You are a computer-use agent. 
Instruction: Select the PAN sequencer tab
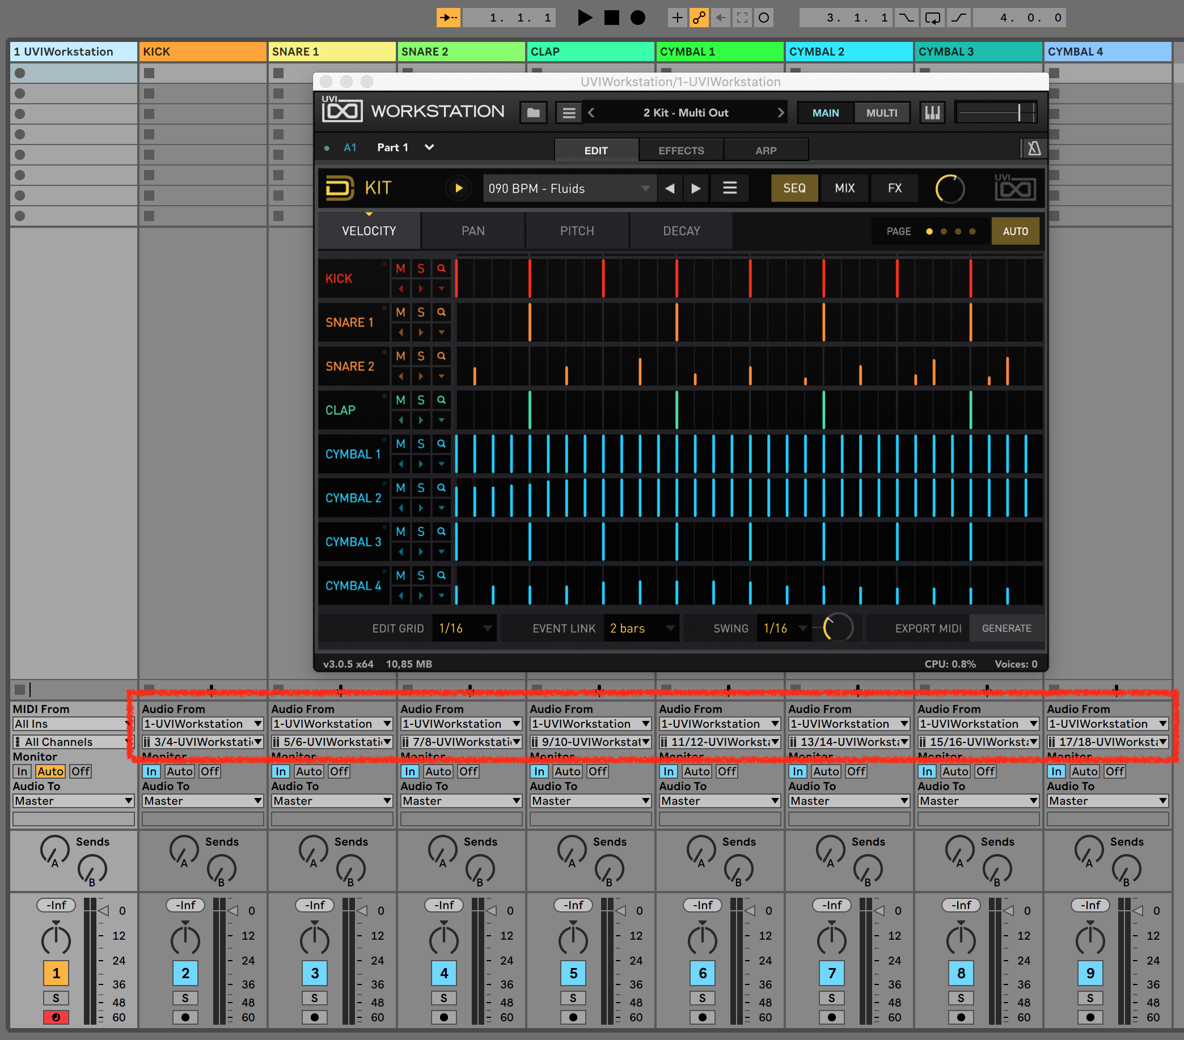[x=473, y=231]
